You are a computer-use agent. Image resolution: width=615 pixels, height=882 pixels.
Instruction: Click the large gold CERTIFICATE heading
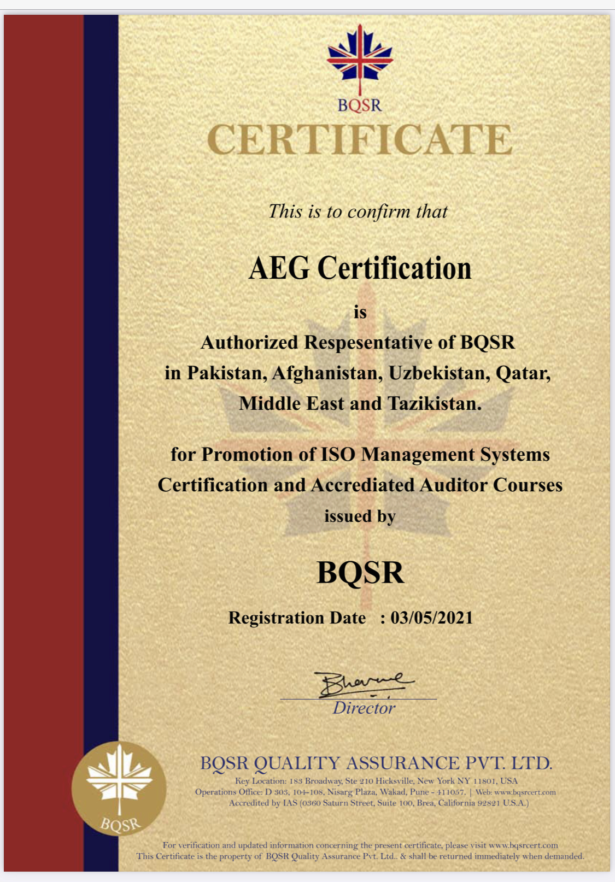point(360,140)
